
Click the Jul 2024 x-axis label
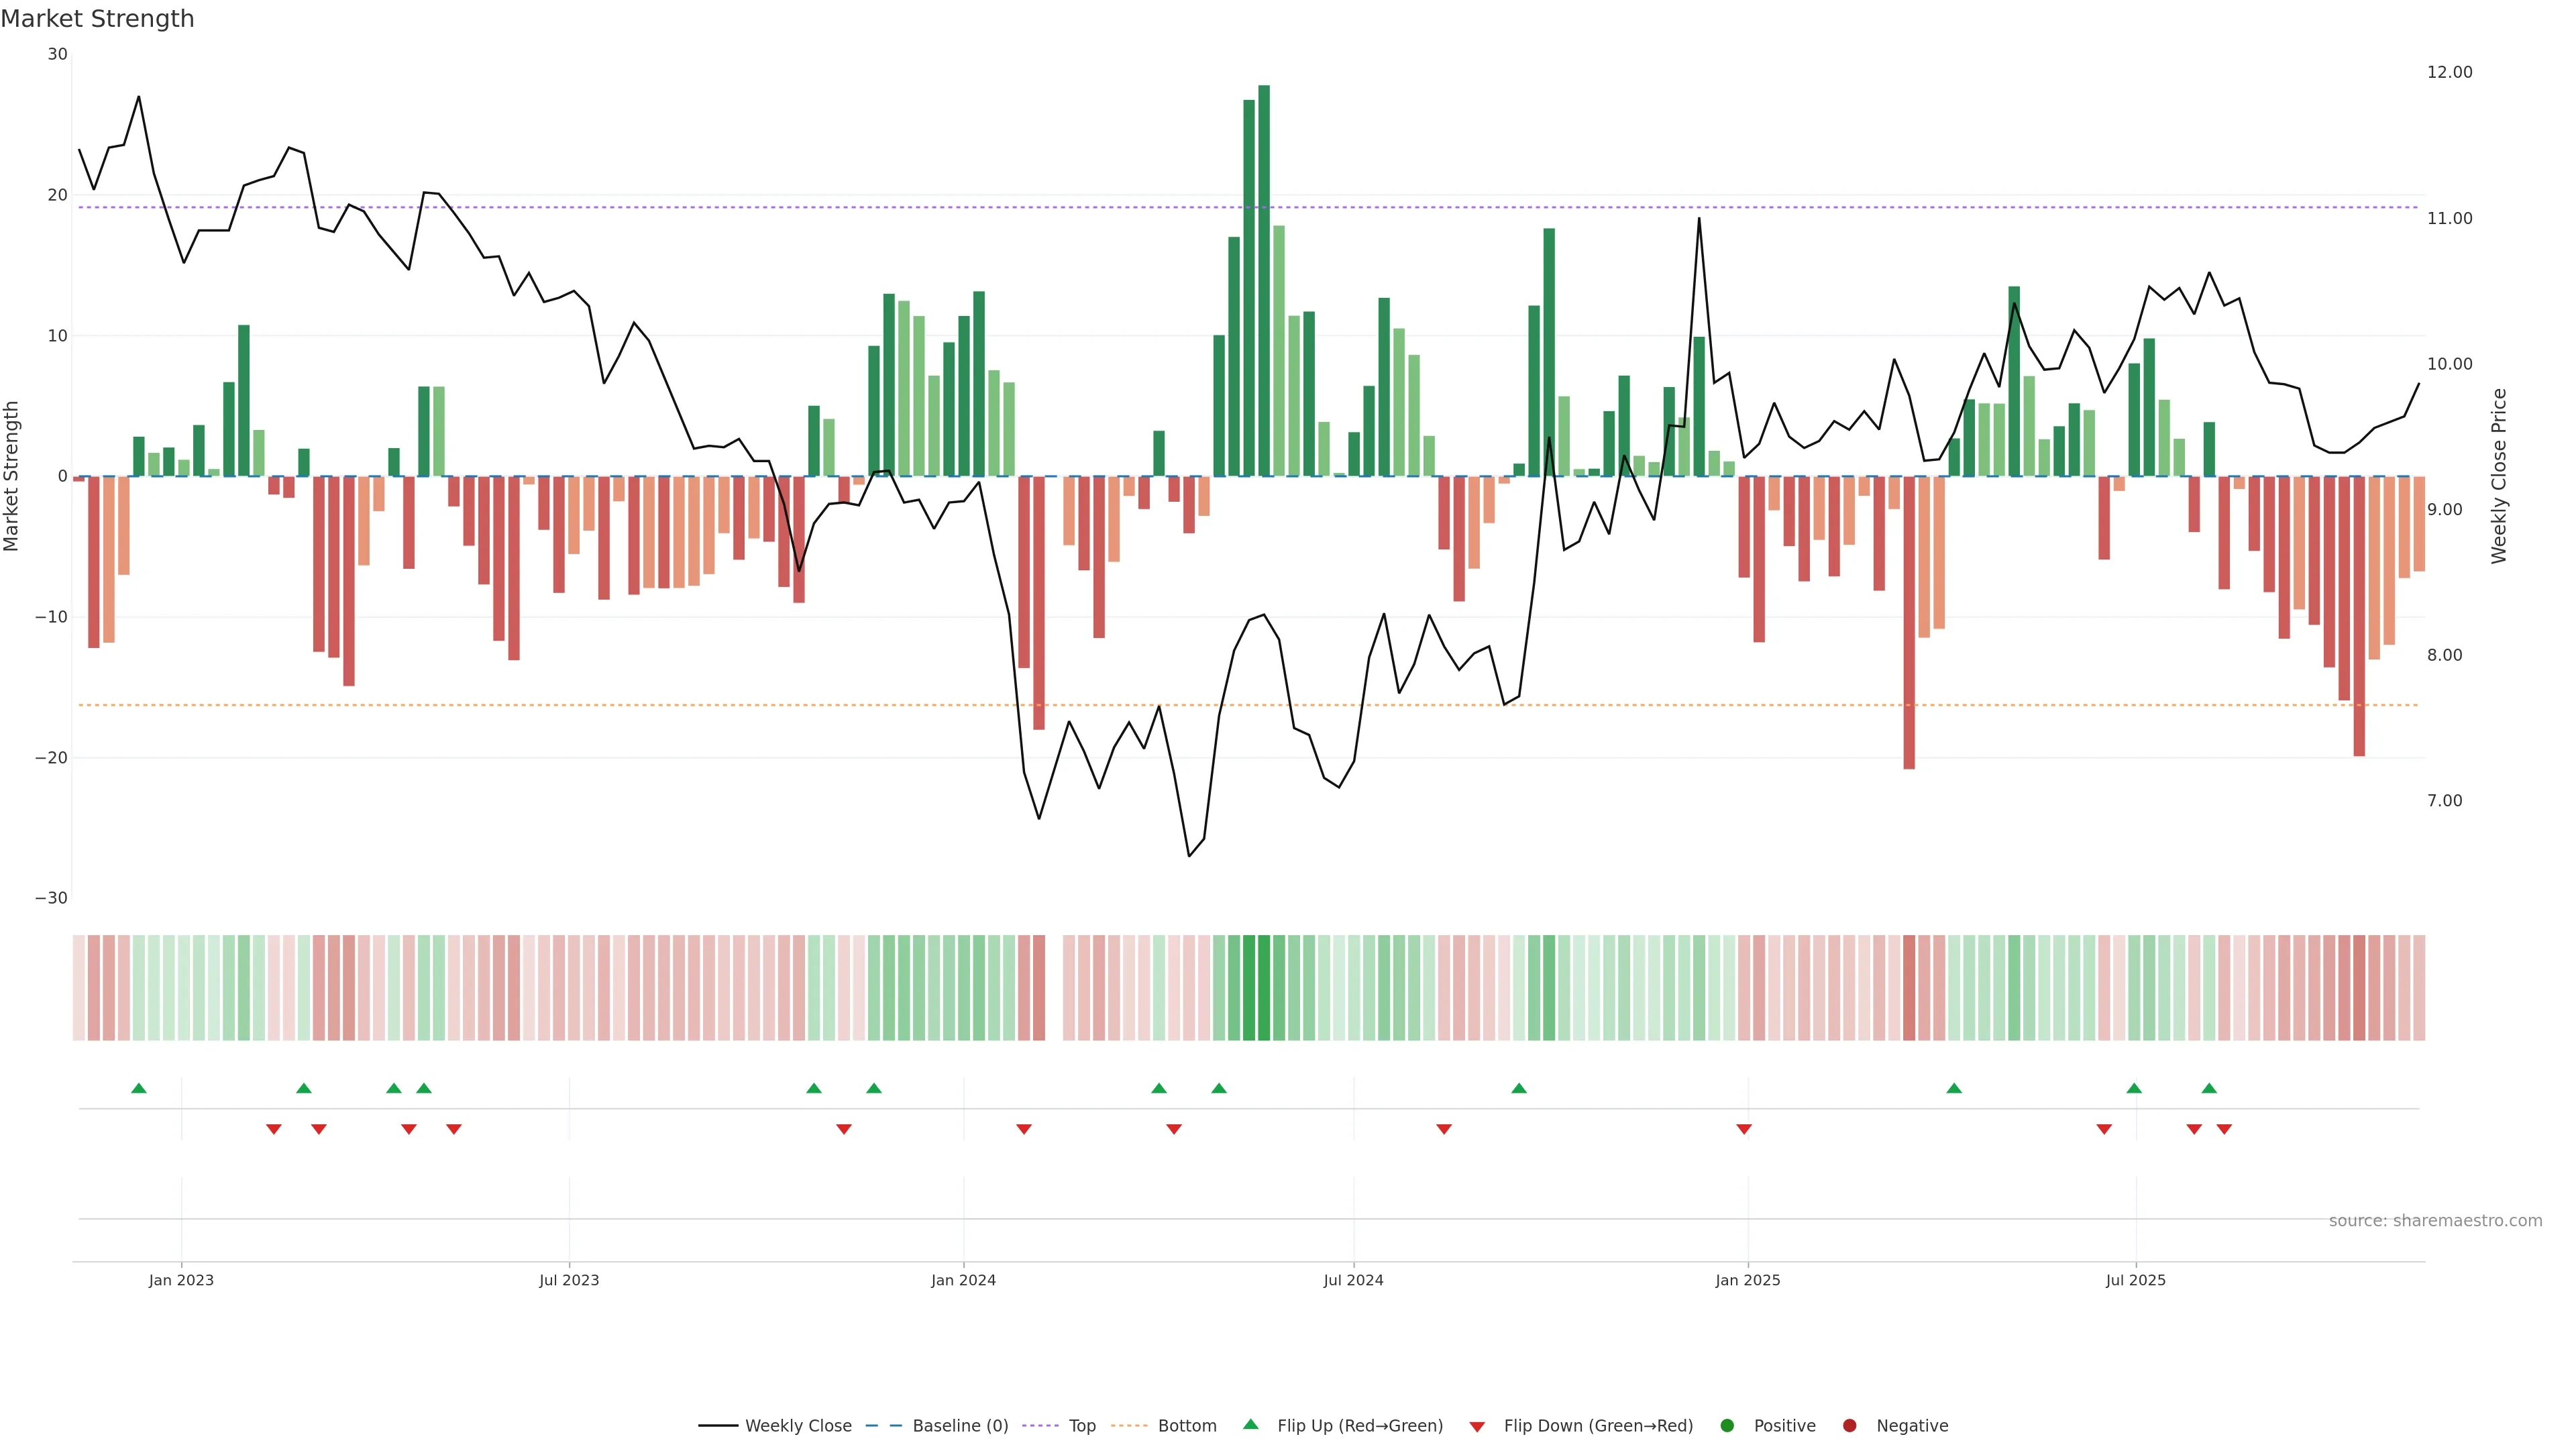(1353, 1280)
